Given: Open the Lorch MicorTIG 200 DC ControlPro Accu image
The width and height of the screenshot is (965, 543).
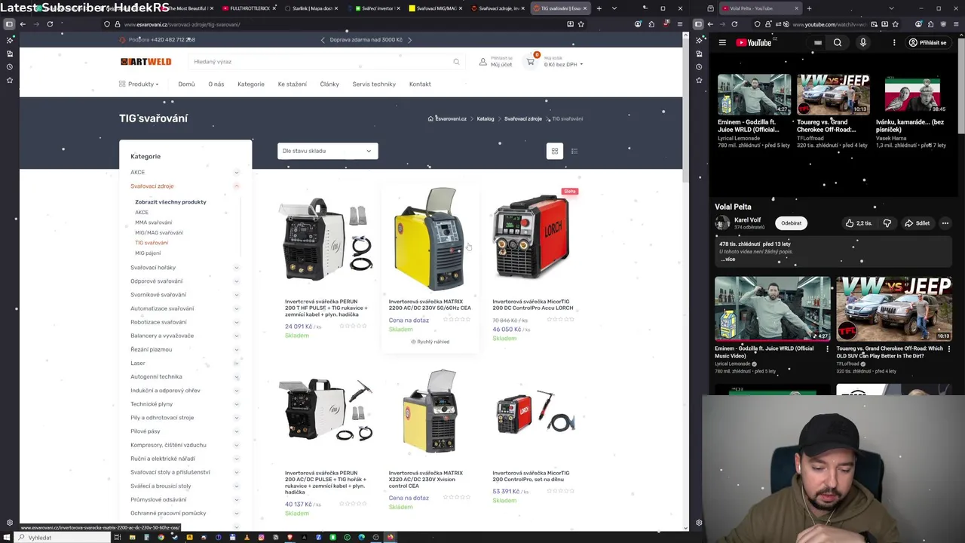Looking at the screenshot, I should point(534,237).
